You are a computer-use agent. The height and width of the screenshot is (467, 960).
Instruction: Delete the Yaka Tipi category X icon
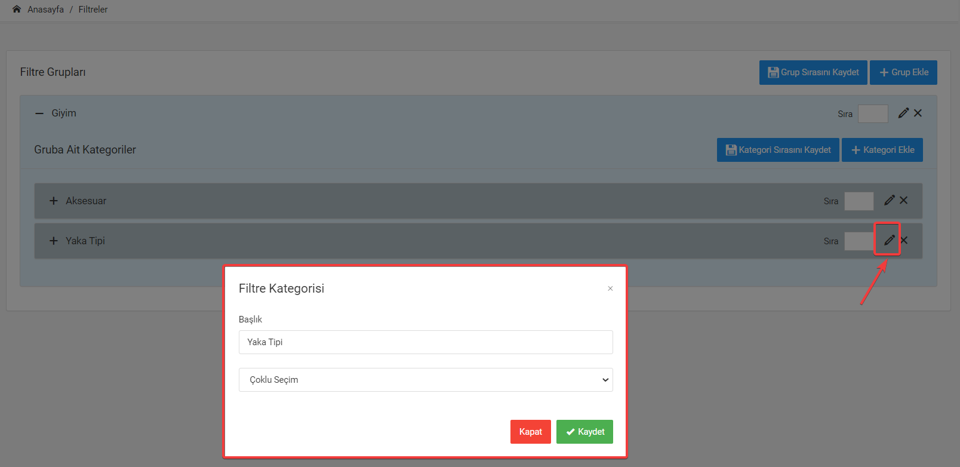point(904,240)
